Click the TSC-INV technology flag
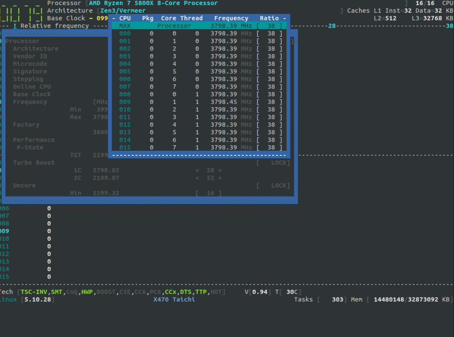454x337 pixels. 34,292
